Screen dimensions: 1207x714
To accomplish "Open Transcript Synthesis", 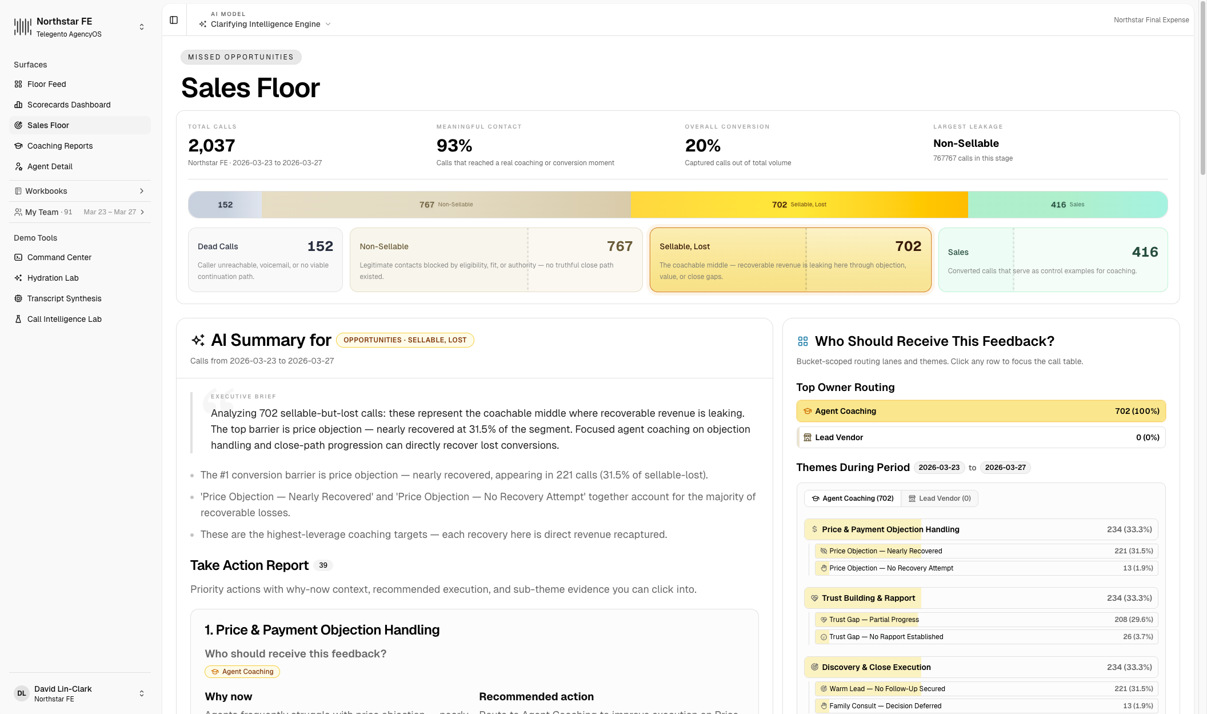I will click(x=64, y=298).
